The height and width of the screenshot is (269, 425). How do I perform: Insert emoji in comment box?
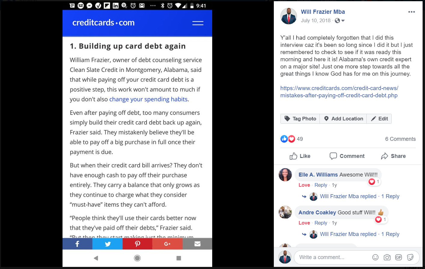tap(375, 257)
